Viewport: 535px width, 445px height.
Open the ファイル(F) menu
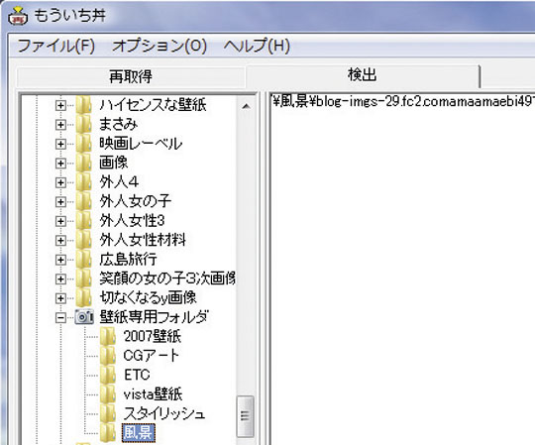coord(55,46)
